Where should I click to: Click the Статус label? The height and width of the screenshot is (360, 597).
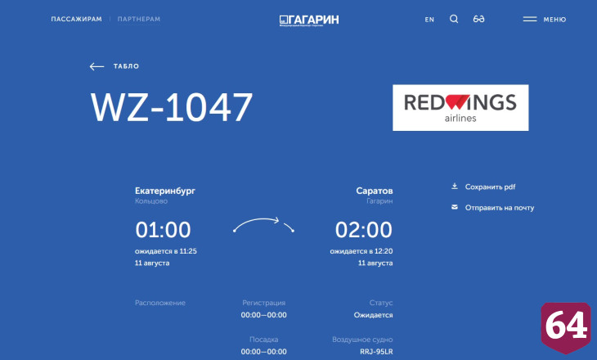click(x=381, y=303)
